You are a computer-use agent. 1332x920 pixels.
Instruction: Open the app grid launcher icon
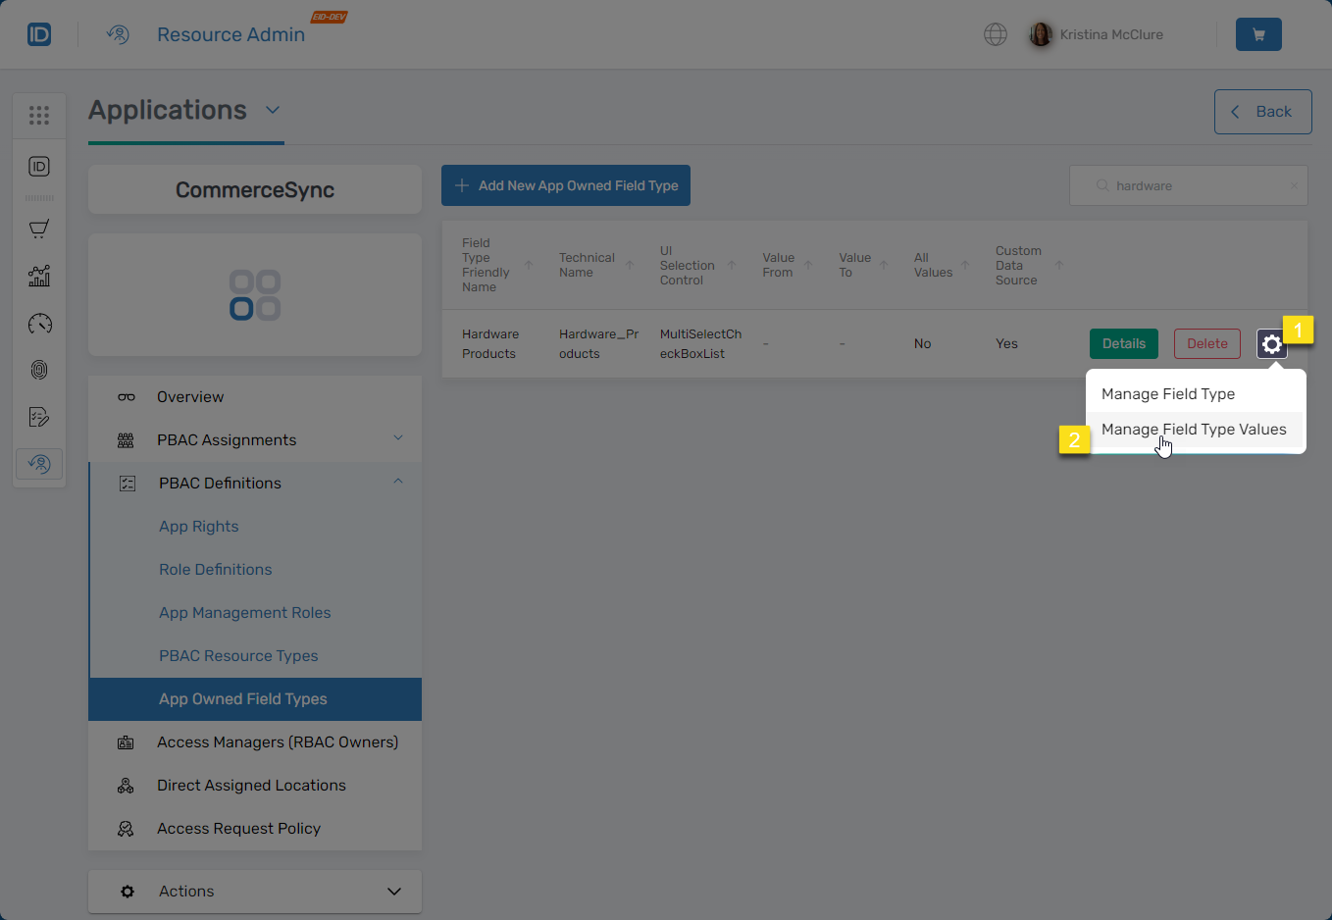pyautogui.click(x=39, y=116)
